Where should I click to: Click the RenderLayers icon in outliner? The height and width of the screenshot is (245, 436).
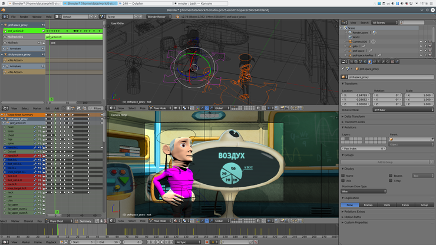[350, 32]
